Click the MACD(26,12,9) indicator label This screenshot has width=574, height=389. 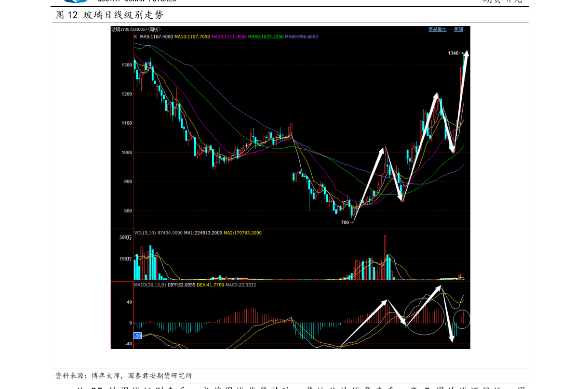click(x=149, y=285)
